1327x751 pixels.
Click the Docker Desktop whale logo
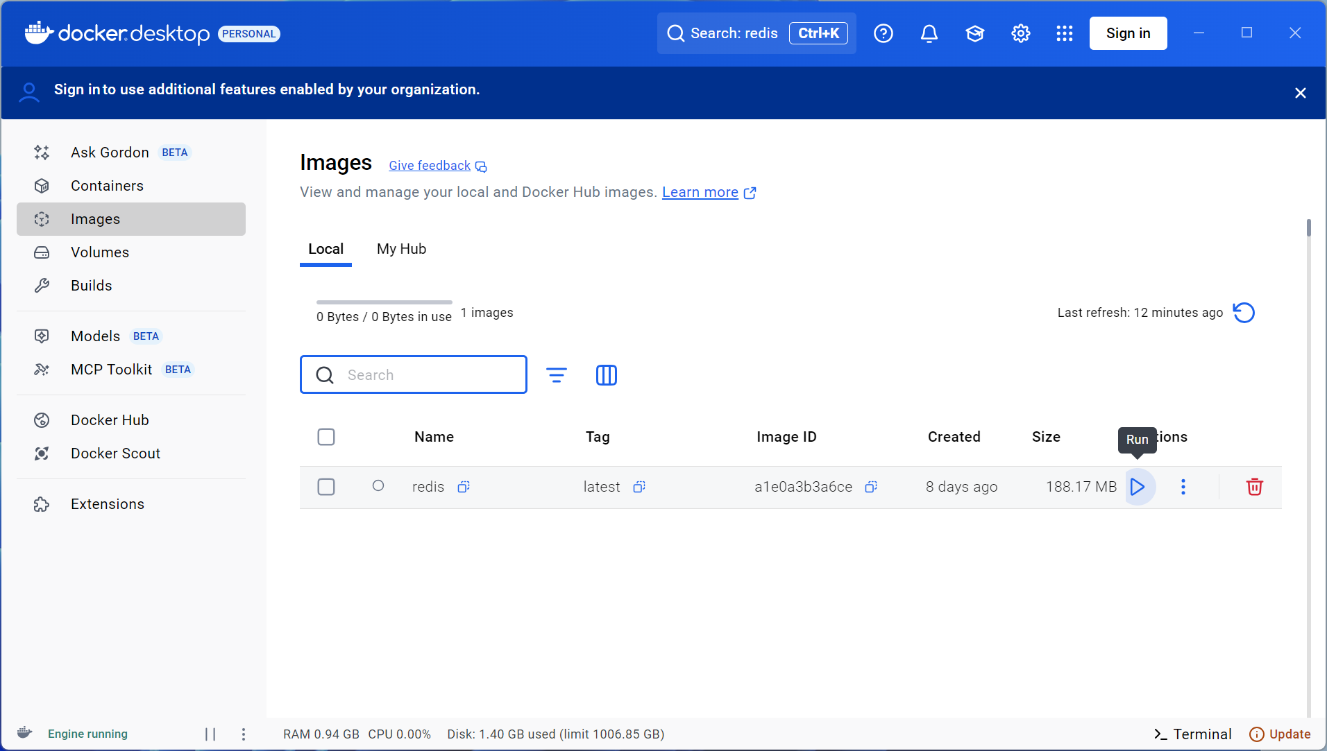[x=39, y=33]
